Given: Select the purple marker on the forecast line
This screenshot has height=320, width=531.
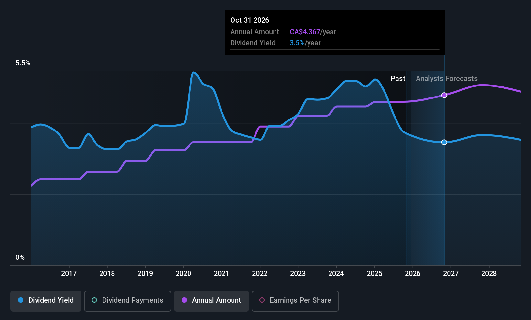Looking at the screenshot, I should point(444,95).
